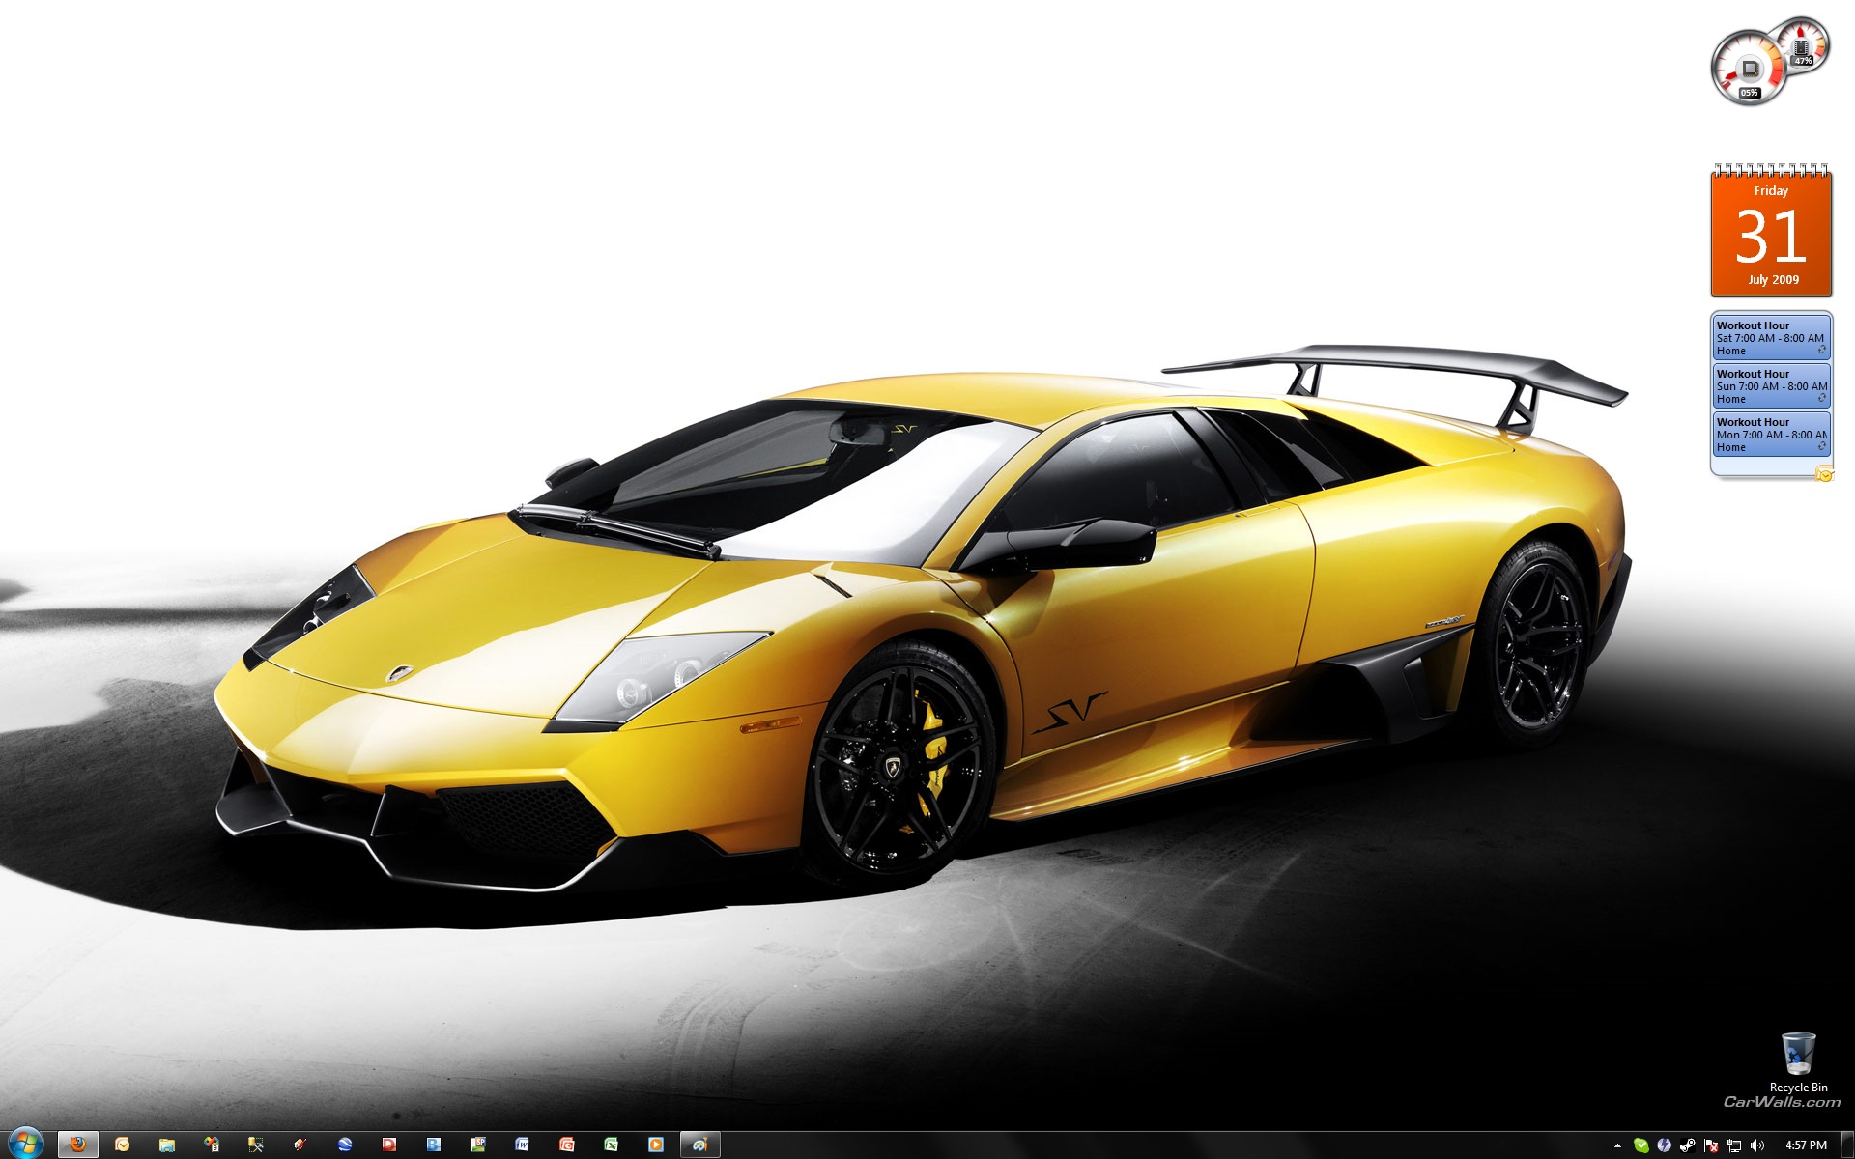The height and width of the screenshot is (1159, 1855).
Task: Click the 4:57 PM taskbar clock
Action: [x=1806, y=1145]
